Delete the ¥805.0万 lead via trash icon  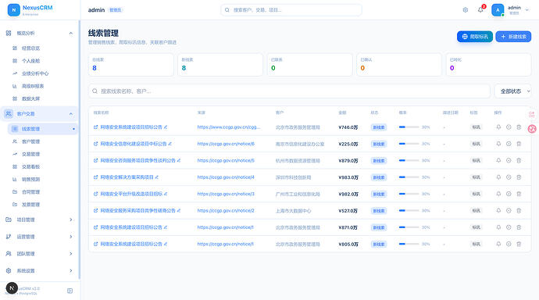(x=519, y=244)
